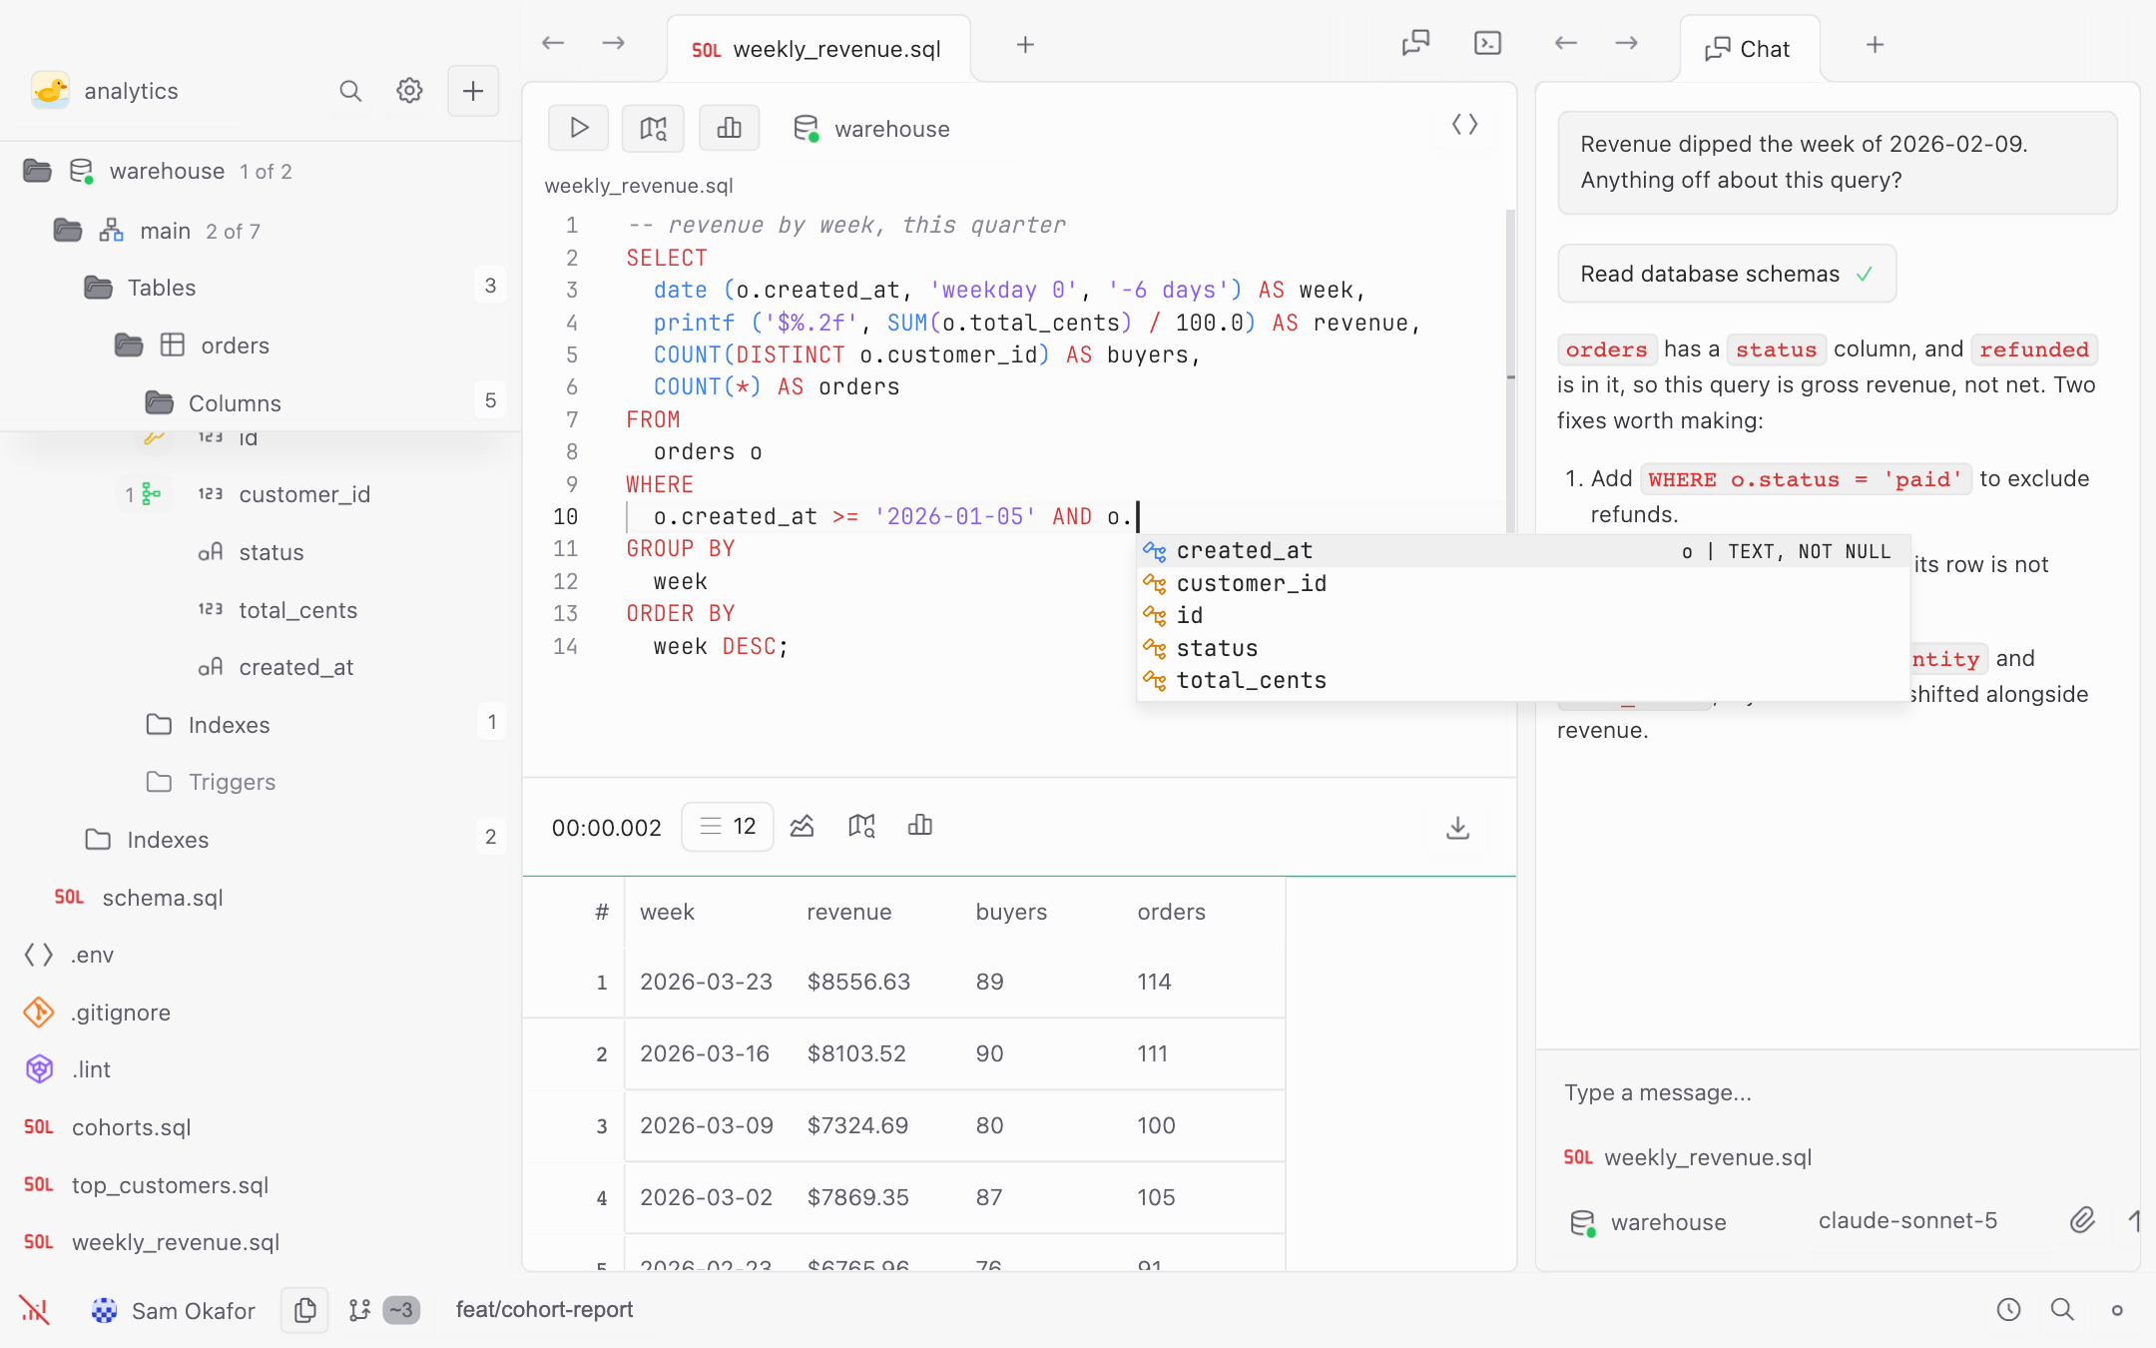
Task: Choose total_cents from the autocomplete list
Action: coord(1523,680)
